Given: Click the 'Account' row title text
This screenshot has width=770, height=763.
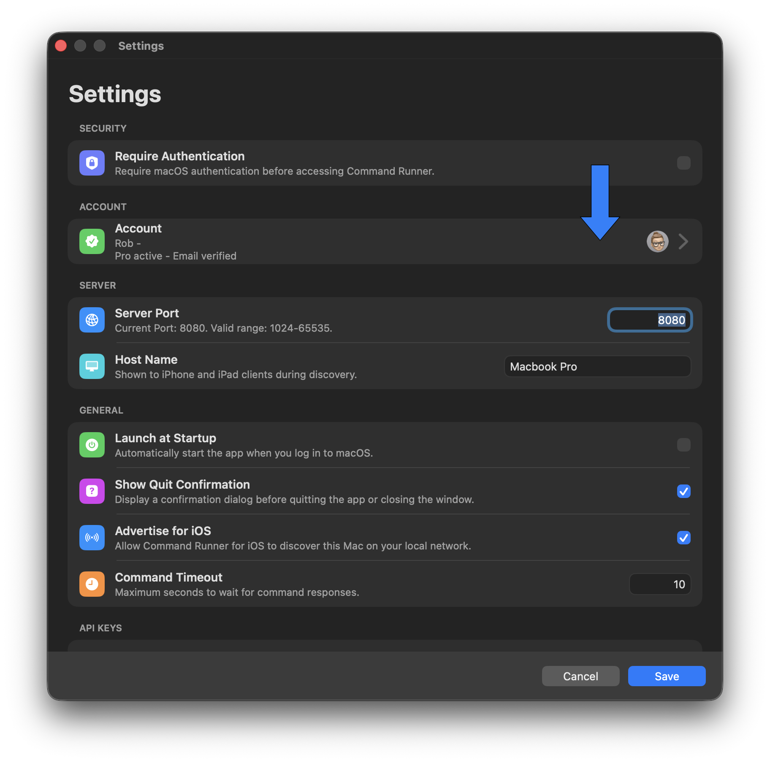Looking at the screenshot, I should coord(138,228).
